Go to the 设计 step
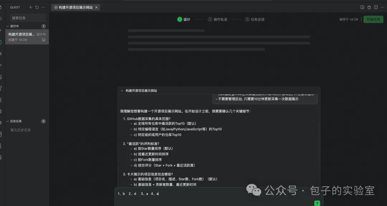Viewport: 387px width, 206px height. pyautogui.click(x=183, y=19)
